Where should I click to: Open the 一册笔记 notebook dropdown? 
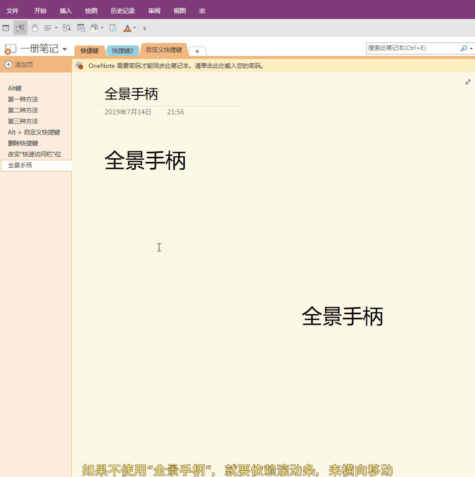(x=65, y=49)
